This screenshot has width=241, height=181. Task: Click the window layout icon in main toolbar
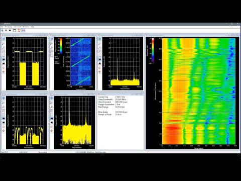coord(15,31)
